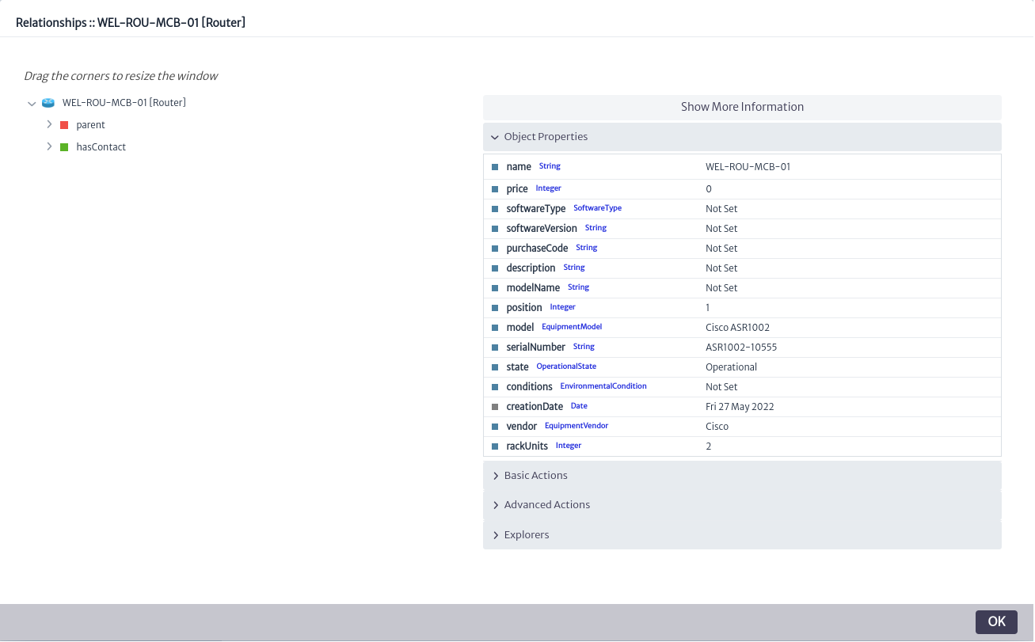Click the conditions Not Set value
The height and width of the screenshot is (642, 1035).
click(x=721, y=387)
